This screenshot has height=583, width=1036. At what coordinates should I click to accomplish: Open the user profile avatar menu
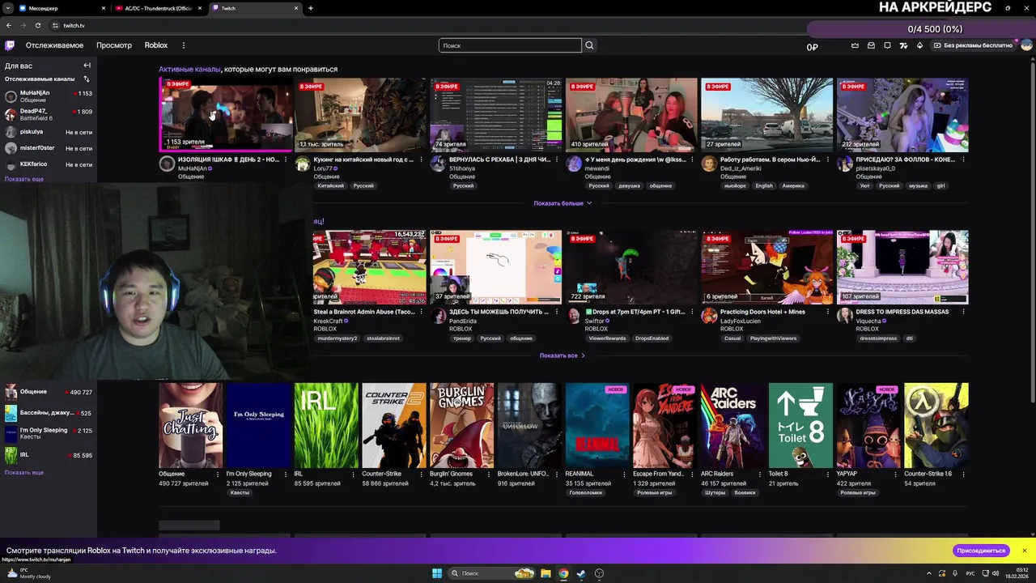(x=1026, y=45)
